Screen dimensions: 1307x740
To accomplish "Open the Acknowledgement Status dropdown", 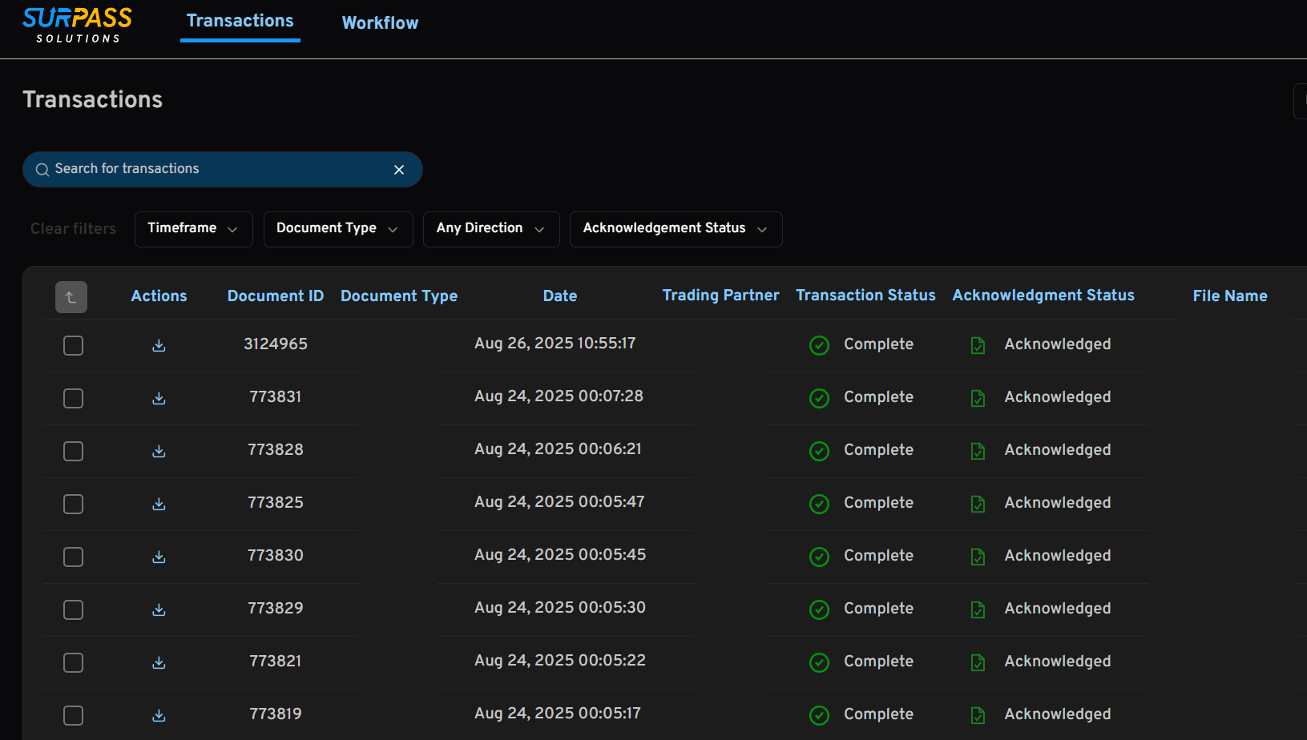I will click(676, 229).
